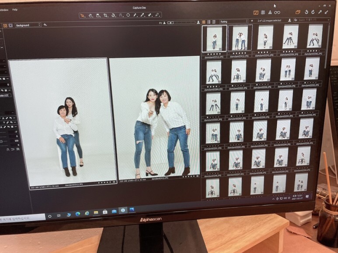
Task: Toggle the orange Edit Selected Variants icon
Action: 256,13
